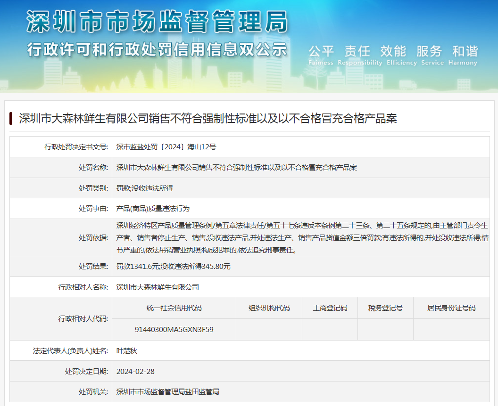Screen dimensions: 498x406
Task: Click the 组织机构代码 column header
Action: [x=269, y=308]
